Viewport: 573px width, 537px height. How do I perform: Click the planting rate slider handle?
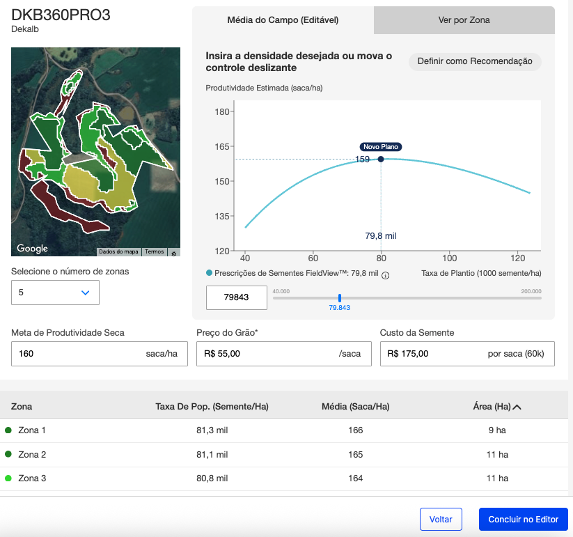coord(340,297)
